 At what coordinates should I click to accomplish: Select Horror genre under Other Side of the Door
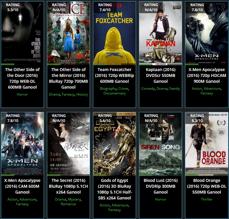click(x=22, y=94)
